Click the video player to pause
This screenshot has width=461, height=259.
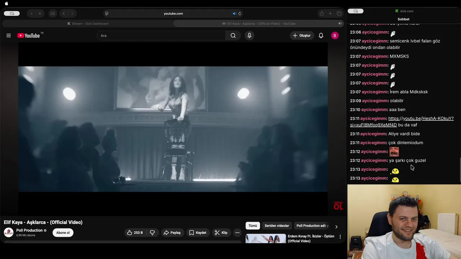173,129
